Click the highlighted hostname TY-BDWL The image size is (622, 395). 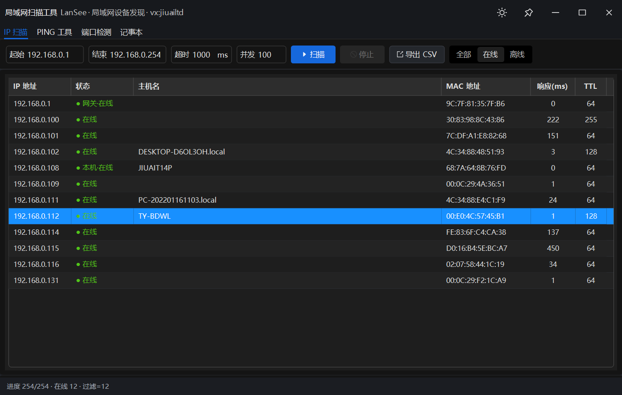click(154, 216)
